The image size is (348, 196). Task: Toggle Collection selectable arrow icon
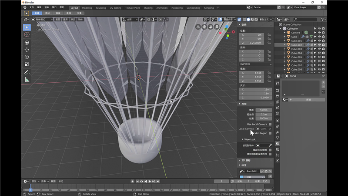pyautogui.click(x=315, y=29)
